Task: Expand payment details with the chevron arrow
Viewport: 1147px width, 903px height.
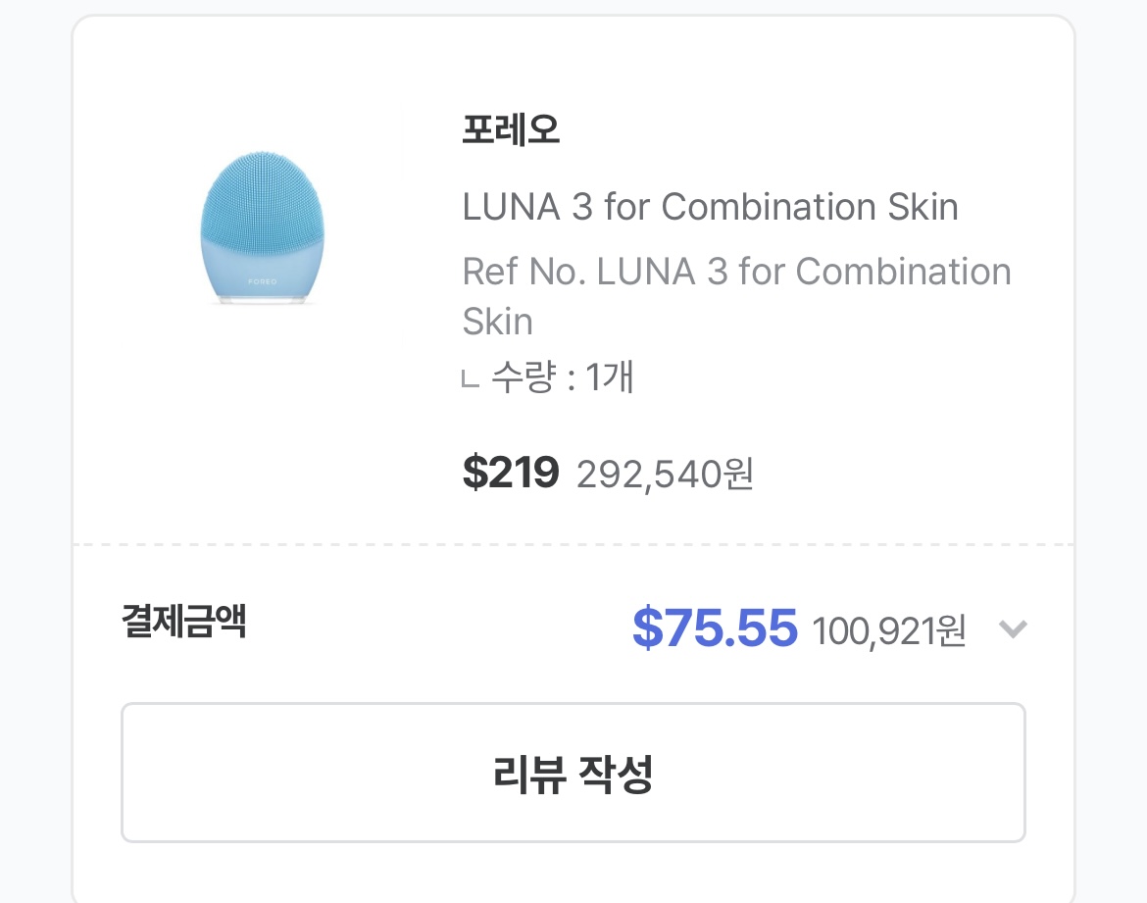Action: point(1012,628)
